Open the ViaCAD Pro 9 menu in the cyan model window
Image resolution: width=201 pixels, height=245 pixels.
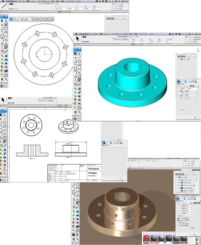pos(84,34)
